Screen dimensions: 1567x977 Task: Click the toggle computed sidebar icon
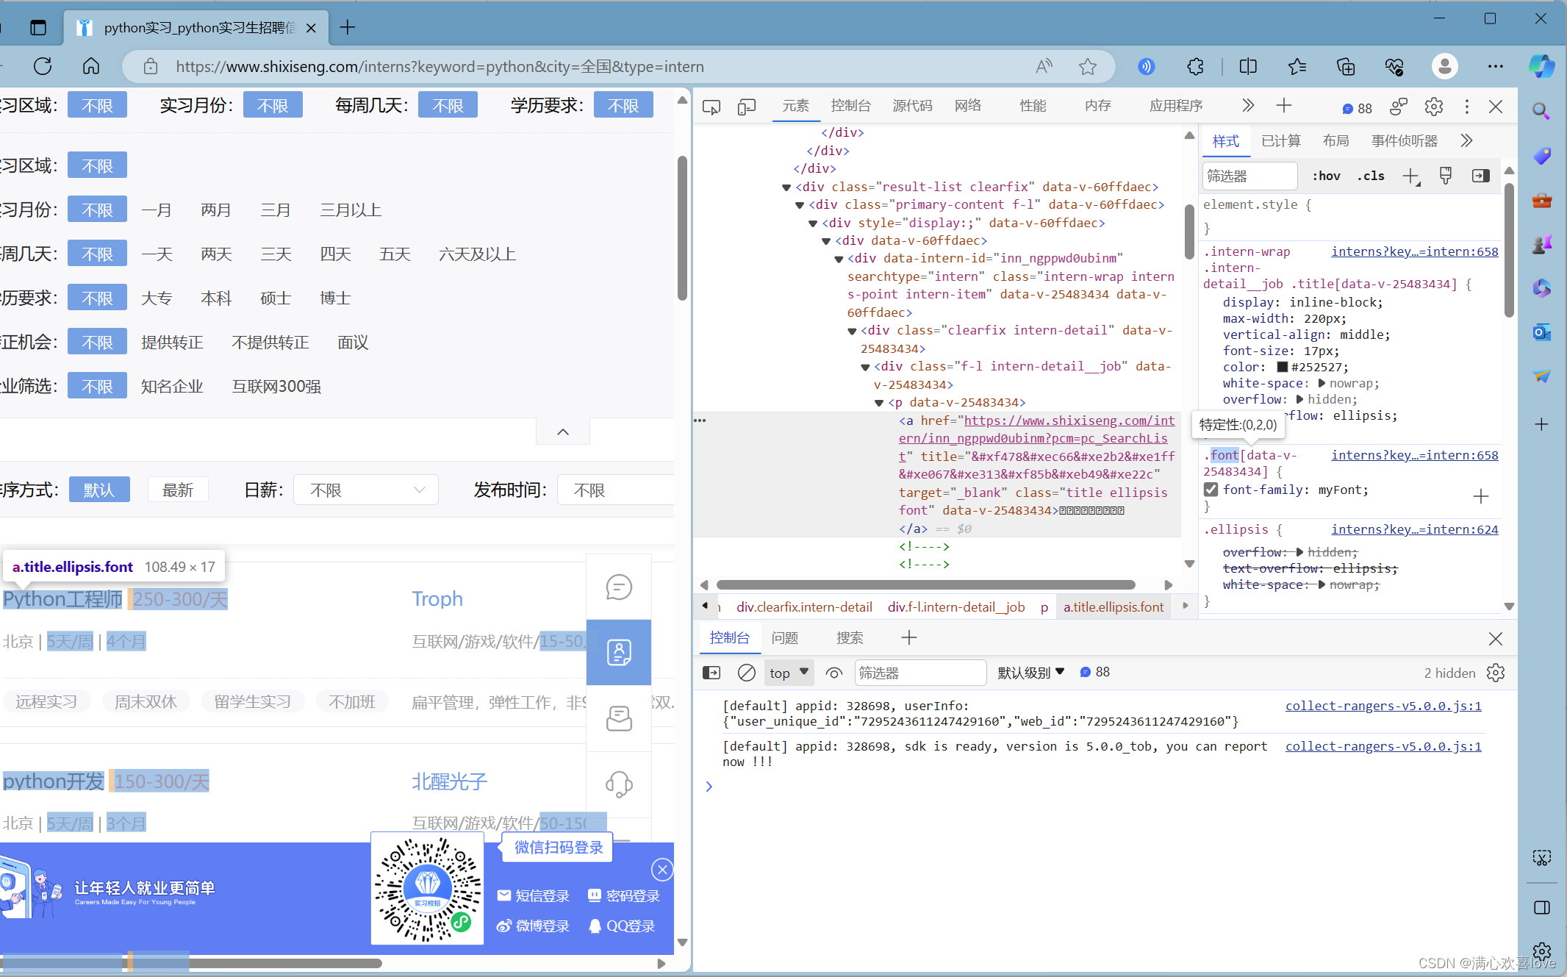tap(1480, 176)
